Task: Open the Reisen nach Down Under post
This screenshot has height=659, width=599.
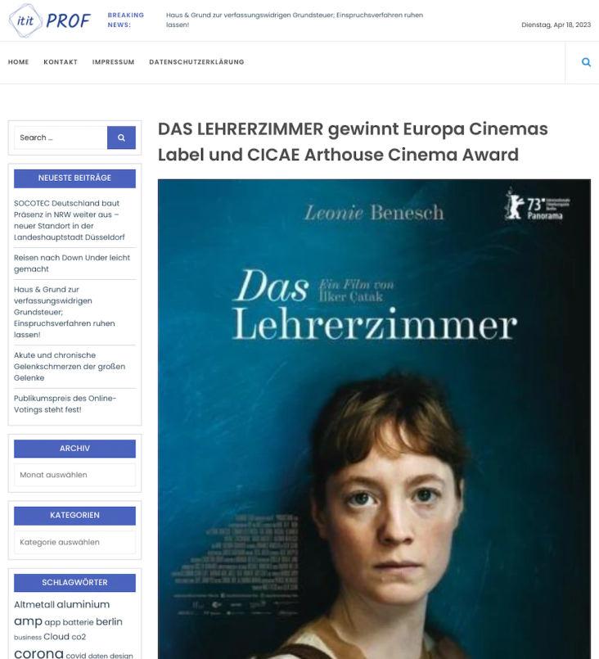Action: [x=72, y=263]
